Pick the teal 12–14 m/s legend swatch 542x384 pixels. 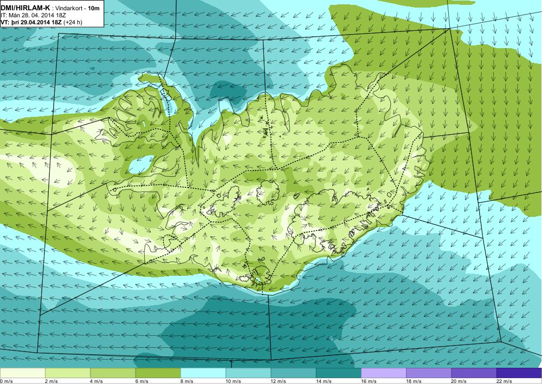click(293, 373)
